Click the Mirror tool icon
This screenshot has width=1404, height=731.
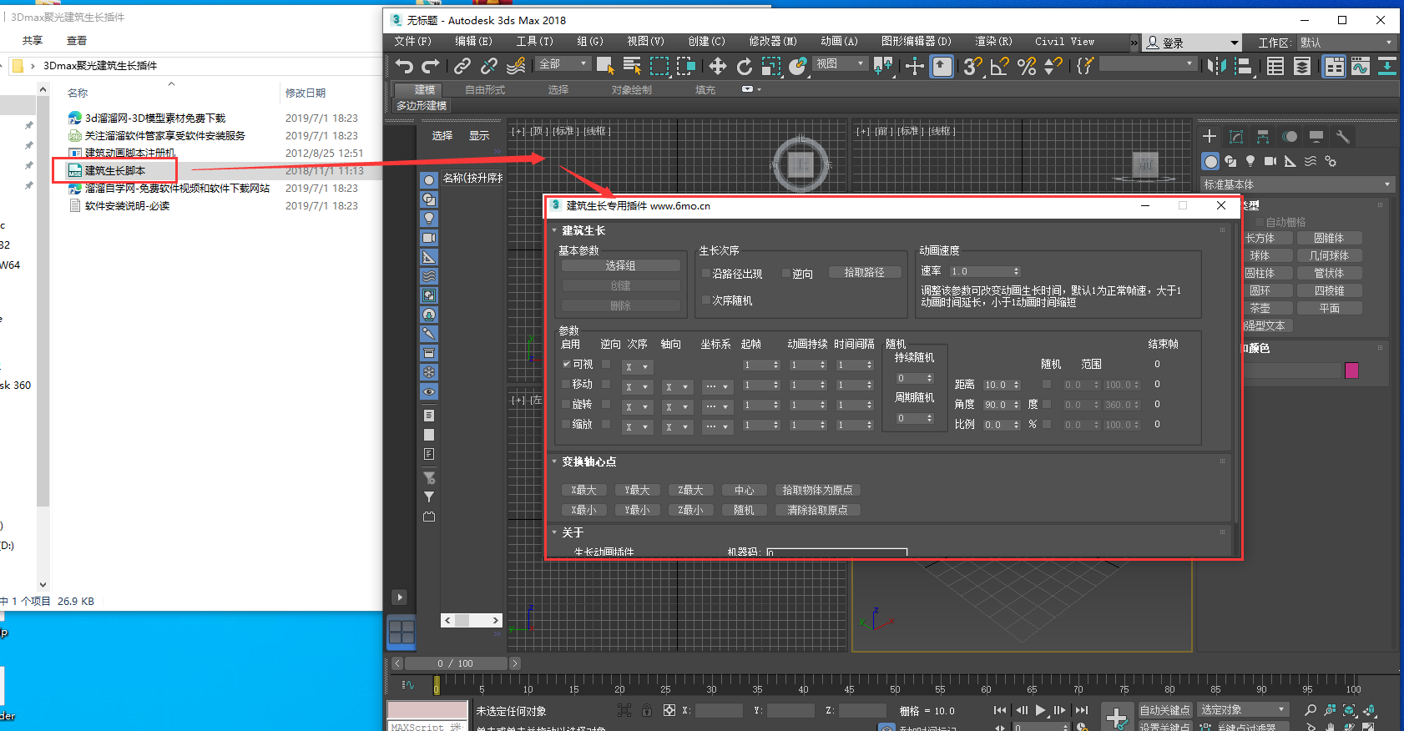coord(1216,66)
